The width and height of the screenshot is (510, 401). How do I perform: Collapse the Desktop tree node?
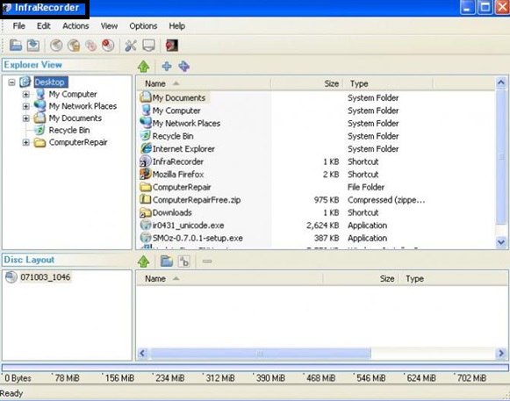pyautogui.click(x=11, y=82)
